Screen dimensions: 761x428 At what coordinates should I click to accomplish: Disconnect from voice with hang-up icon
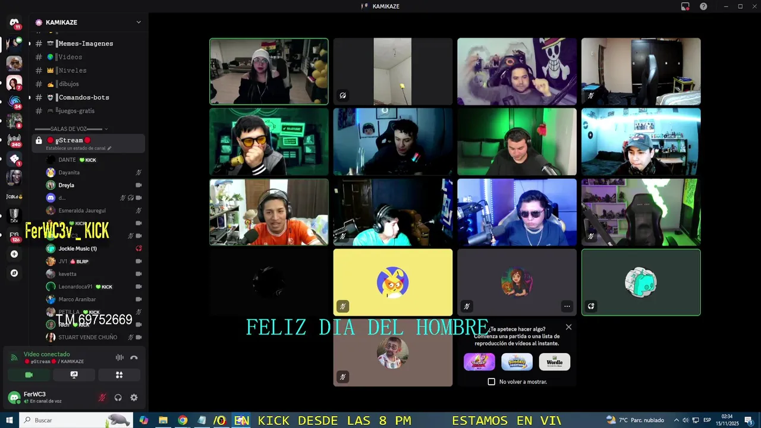coord(134,357)
